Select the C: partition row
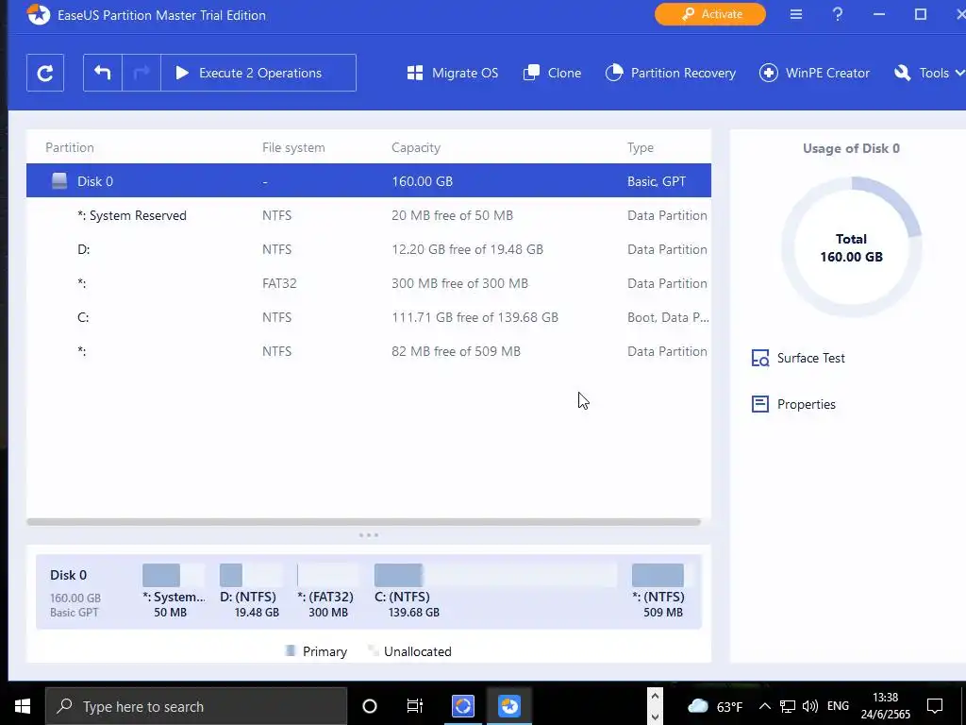 click(369, 317)
